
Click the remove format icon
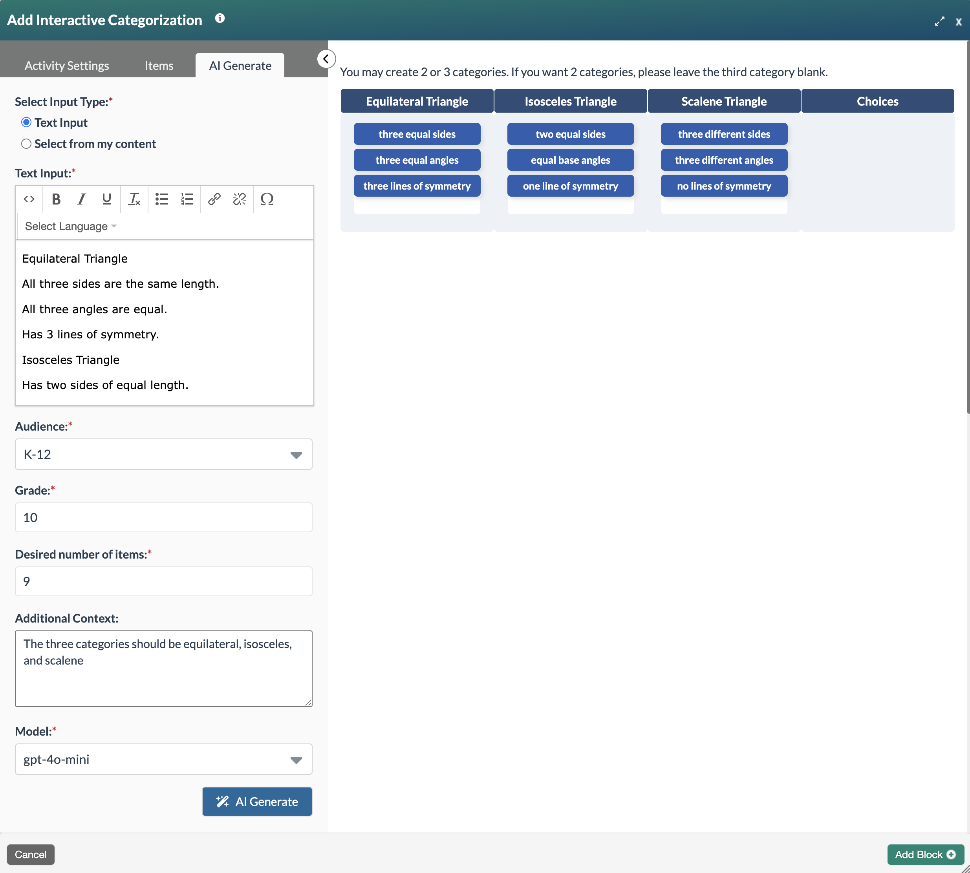tap(134, 199)
